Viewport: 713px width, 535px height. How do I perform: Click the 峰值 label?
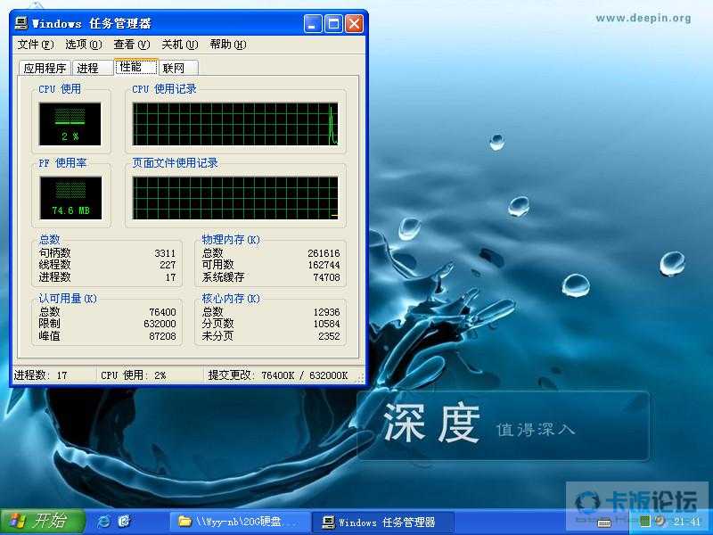(x=50, y=336)
